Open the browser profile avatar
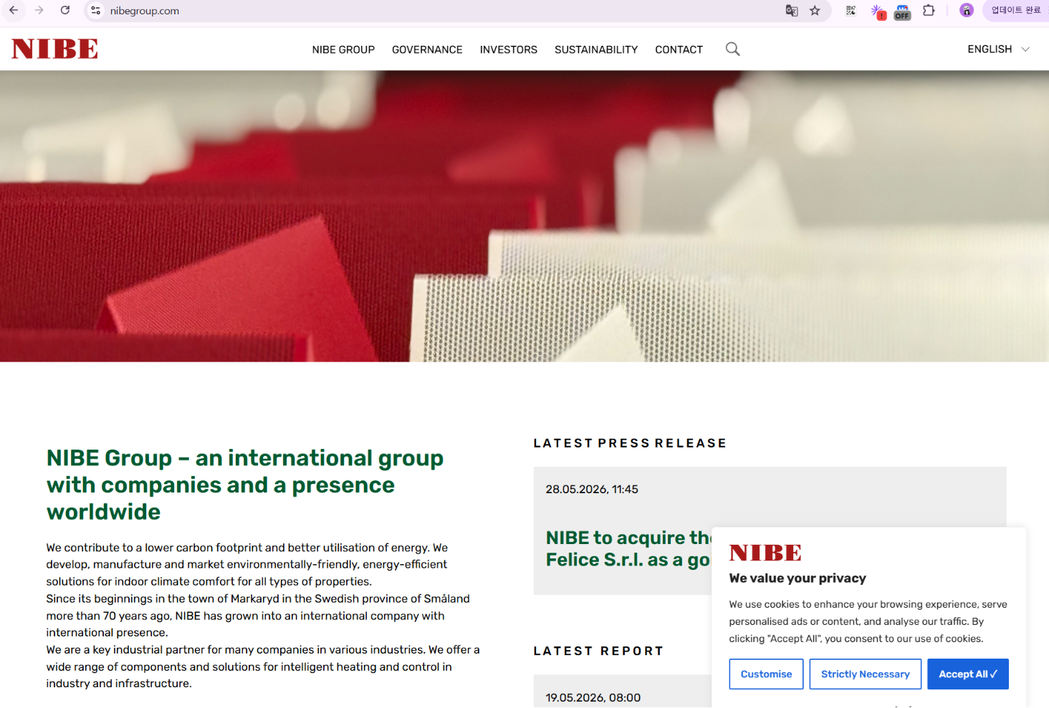The height and width of the screenshot is (708, 1049). [967, 11]
